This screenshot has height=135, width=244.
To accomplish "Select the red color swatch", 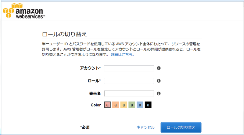I will tap(107, 105).
